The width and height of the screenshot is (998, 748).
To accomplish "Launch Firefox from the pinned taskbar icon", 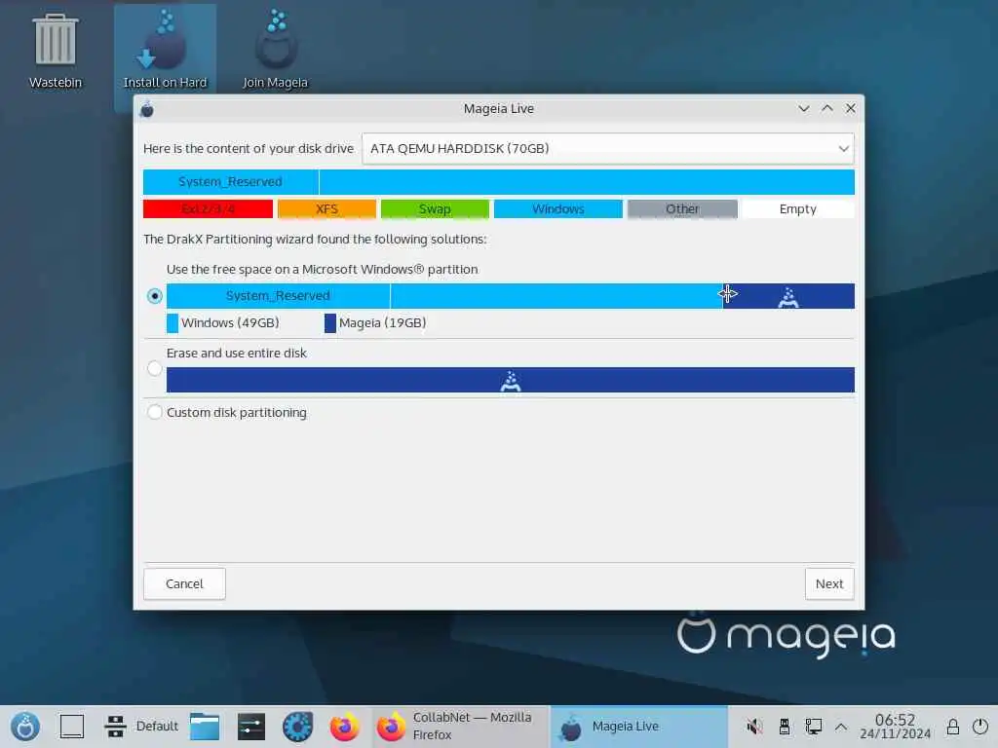I will [344, 727].
